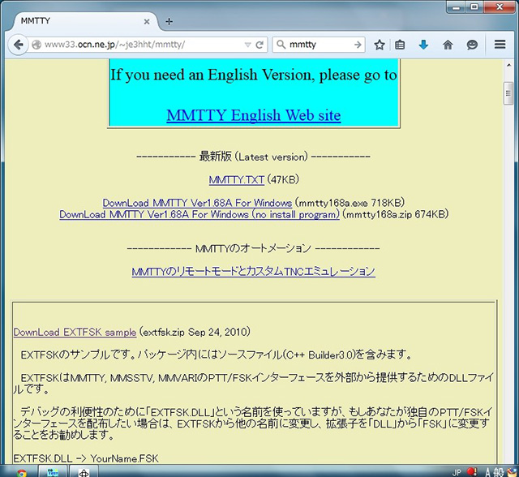Screen dimensions: 519x477
Task: Open the Firefox hamburger menu
Action: click(x=500, y=45)
